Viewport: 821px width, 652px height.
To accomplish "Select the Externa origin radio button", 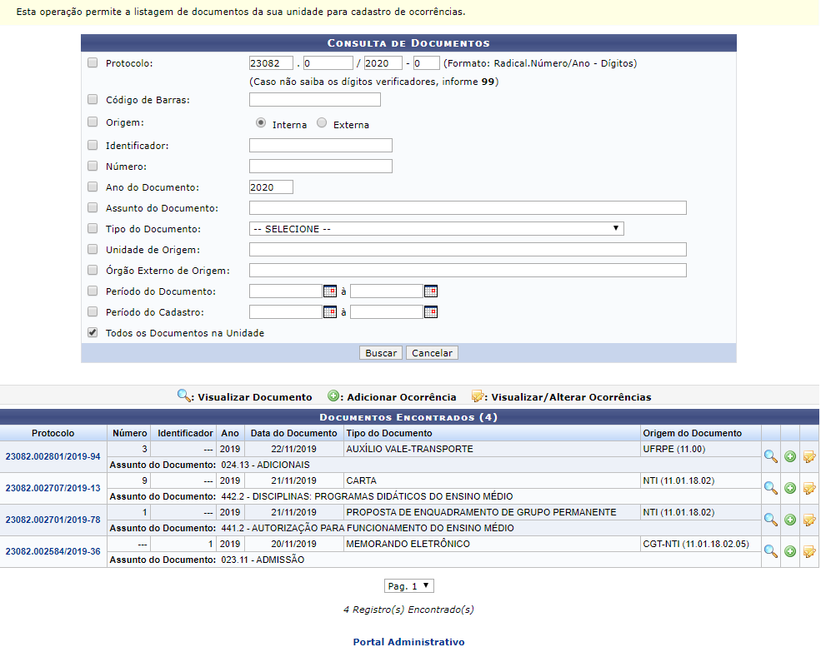I will pos(322,122).
